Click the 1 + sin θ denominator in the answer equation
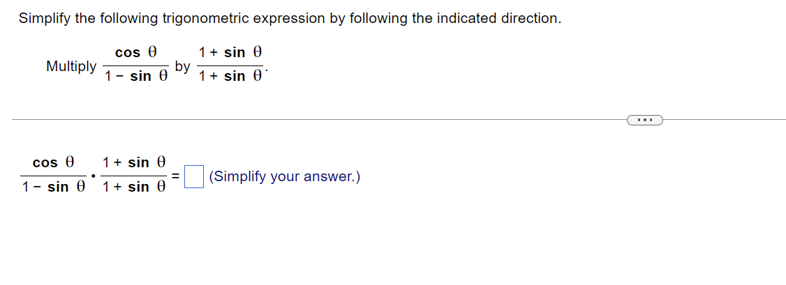This screenshot has width=786, height=285. (x=134, y=187)
